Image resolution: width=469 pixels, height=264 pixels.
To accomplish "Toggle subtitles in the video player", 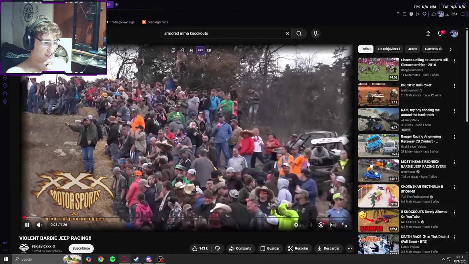I will 309,225.
